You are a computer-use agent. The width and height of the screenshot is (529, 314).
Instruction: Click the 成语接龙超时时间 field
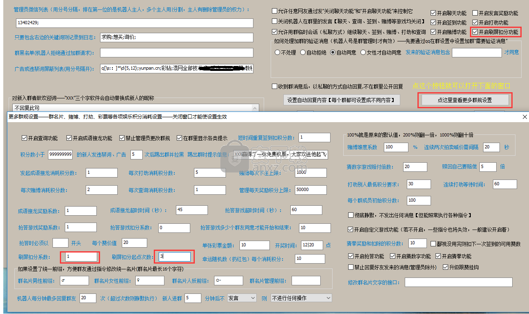click(191, 209)
